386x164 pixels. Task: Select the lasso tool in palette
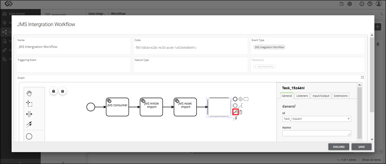pos(29,104)
